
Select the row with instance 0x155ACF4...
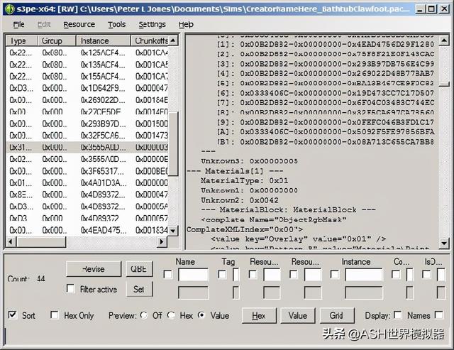click(x=87, y=76)
